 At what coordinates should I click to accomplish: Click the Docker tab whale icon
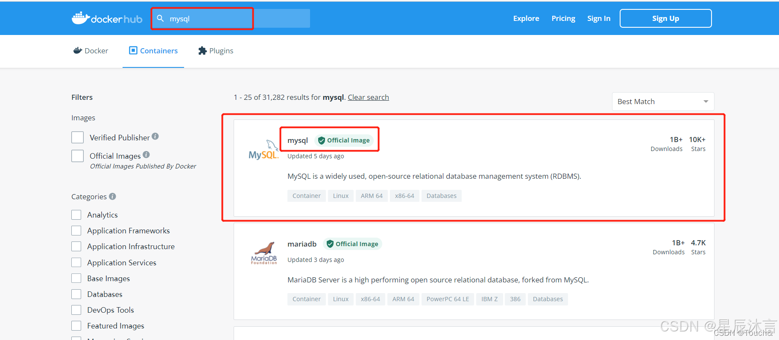click(x=78, y=50)
